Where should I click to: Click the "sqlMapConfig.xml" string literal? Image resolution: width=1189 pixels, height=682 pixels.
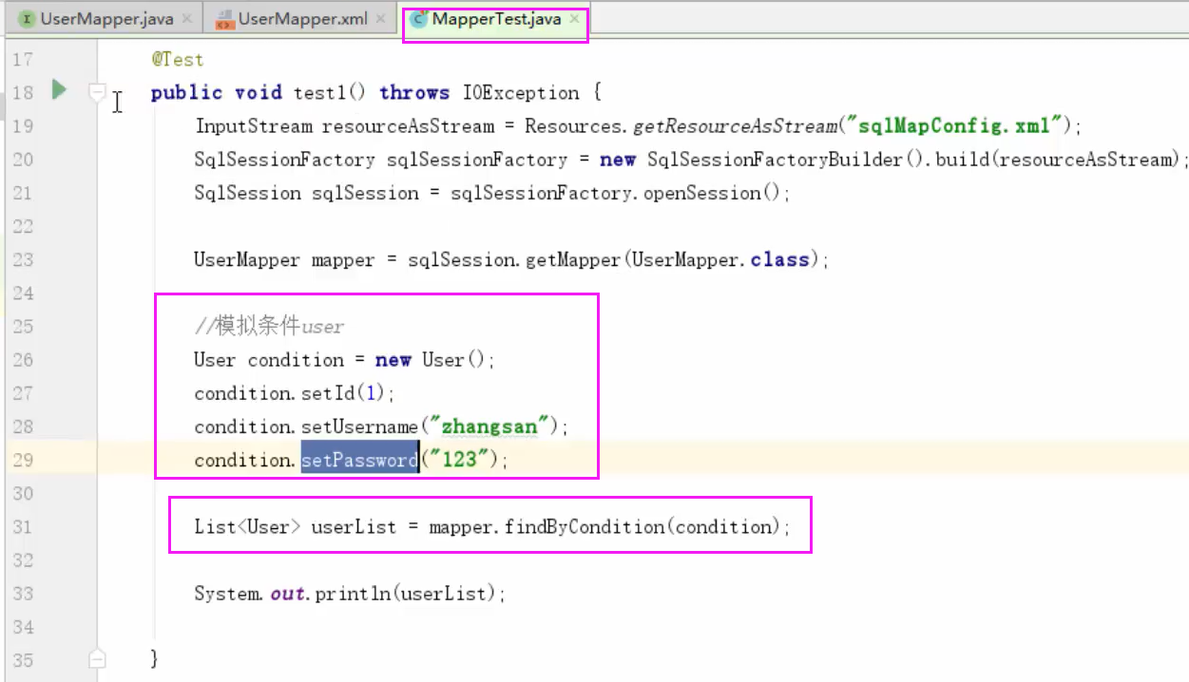pyautogui.click(x=956, y=125)
